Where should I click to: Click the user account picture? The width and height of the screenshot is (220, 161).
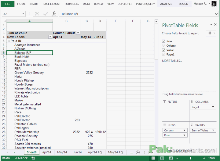point(214,4)
